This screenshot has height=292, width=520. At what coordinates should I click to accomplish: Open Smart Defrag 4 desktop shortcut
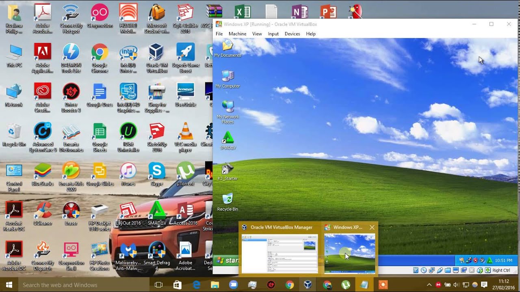click(156, 256)
